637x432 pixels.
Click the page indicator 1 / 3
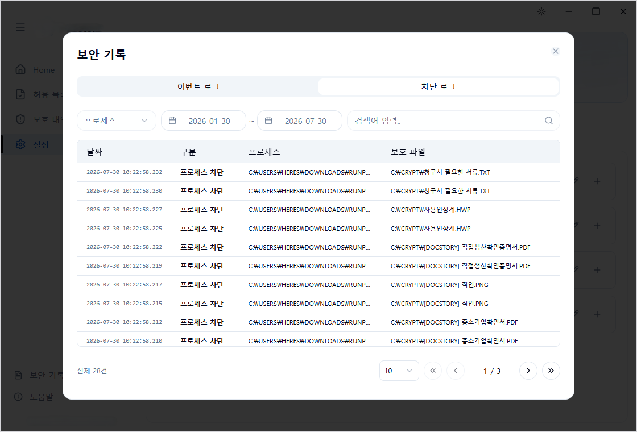tap(491, 371)
